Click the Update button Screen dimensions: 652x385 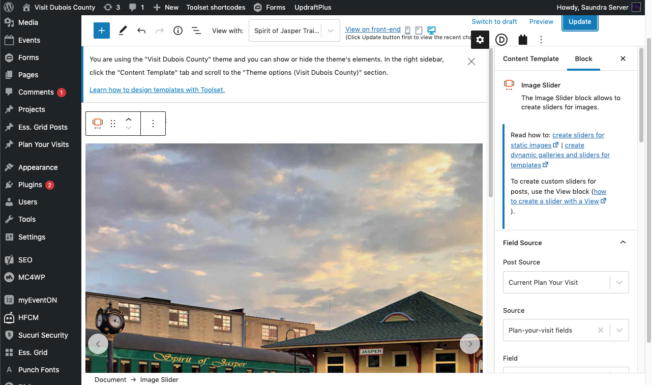click(x=580, y=22)
